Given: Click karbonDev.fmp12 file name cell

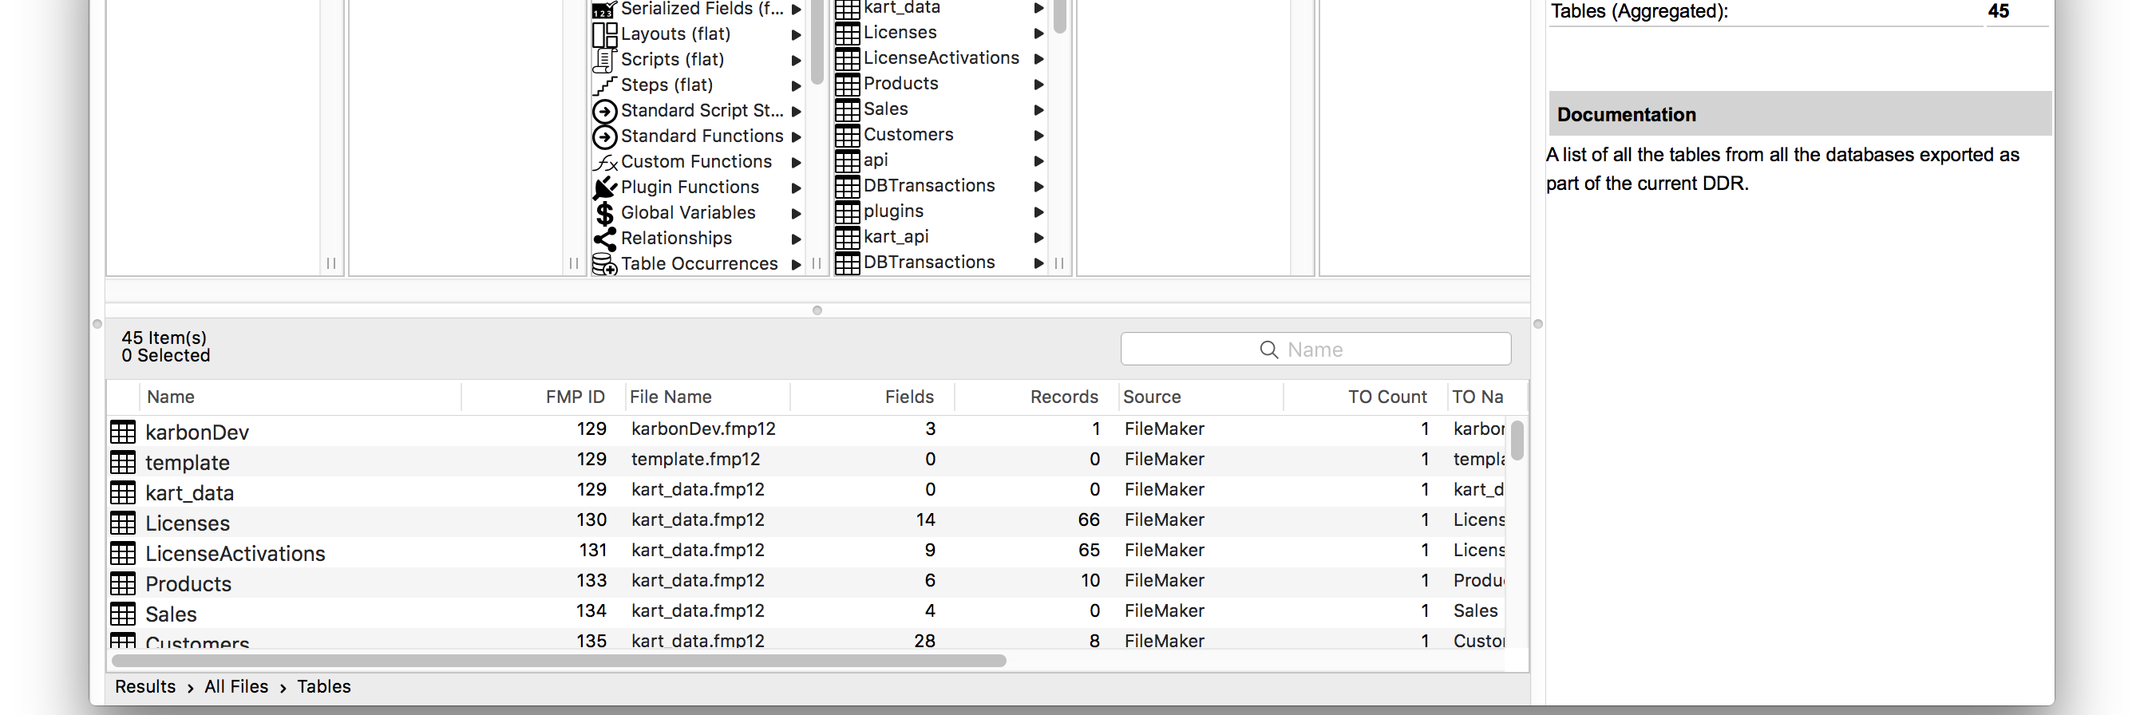Looking at the screenshot, I should (x=703, y=429).
